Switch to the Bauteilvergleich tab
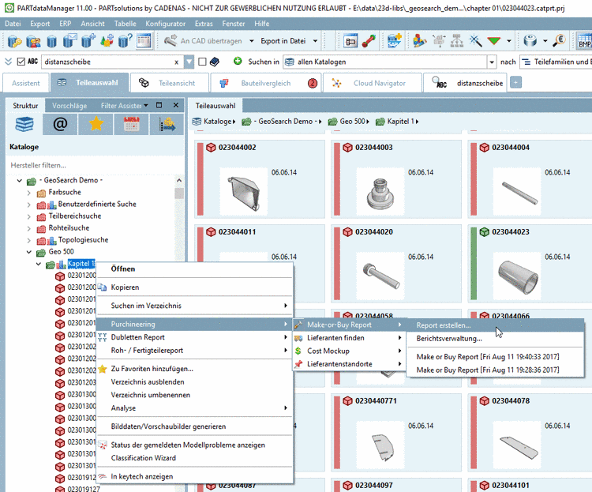The image size is (592, 492). pos(266,83)
